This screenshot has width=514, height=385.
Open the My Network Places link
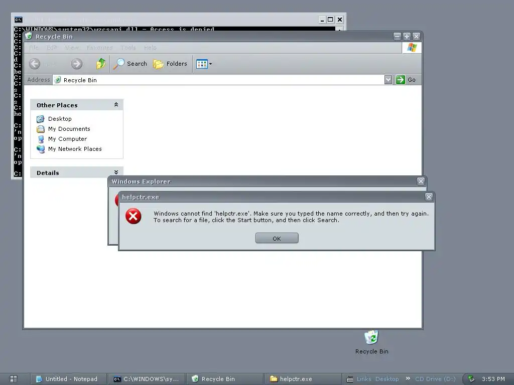[75, 148]
